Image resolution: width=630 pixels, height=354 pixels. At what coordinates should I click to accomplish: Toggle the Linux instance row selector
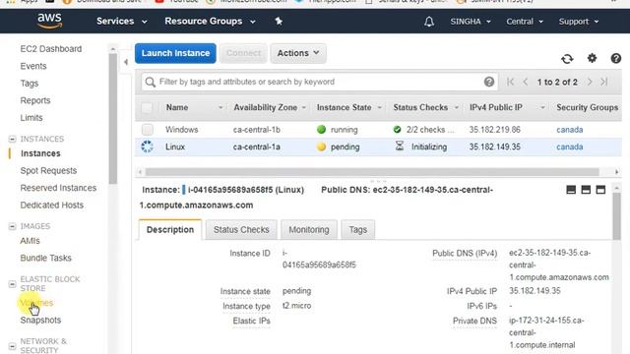tap(147, 147)
